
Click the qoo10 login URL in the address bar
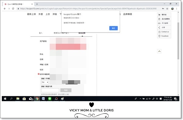coord(88,9)
